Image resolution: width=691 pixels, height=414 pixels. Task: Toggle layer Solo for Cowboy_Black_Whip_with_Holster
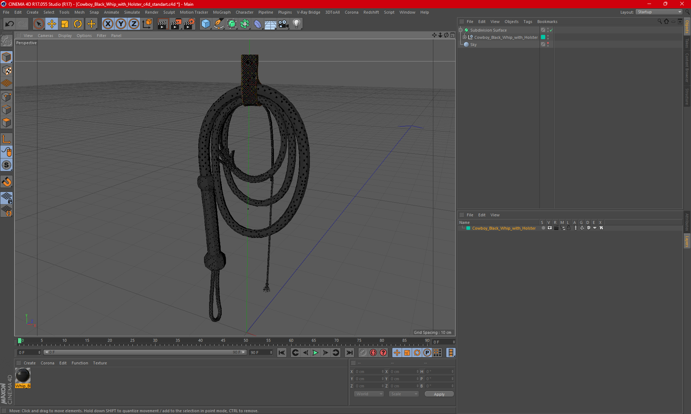click(543, 228)
